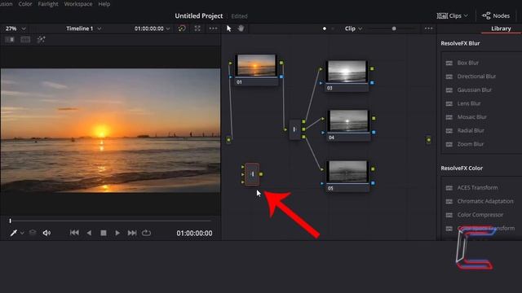Viewport: 522px width, 293px height.
Task: Click the ResolveFX Blur category header
Action: coord(460,43)
